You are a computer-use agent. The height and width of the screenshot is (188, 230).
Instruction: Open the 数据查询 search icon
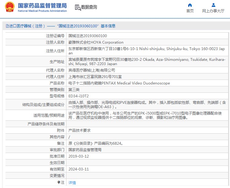point(78,7)
